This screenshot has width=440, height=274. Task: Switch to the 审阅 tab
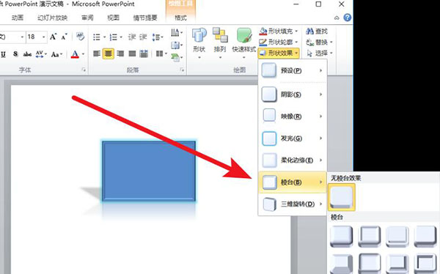(x=87, y=18)
